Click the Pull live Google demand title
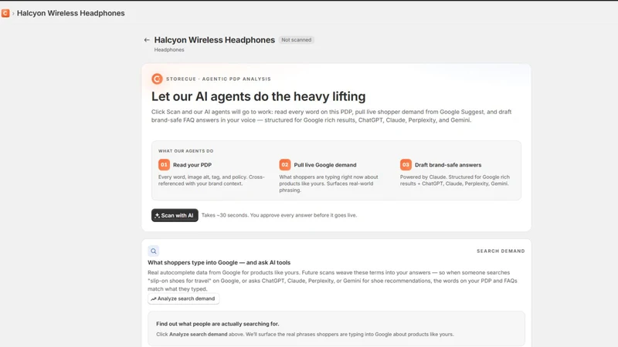 325,165
